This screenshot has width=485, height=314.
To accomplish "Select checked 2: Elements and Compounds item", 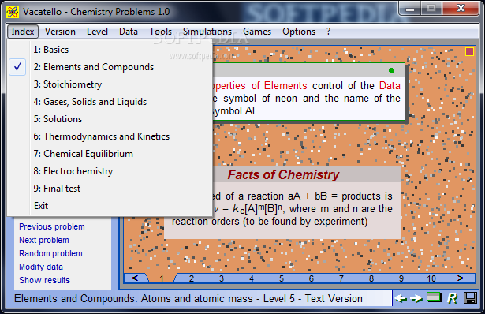I will (x=110, y=67).
